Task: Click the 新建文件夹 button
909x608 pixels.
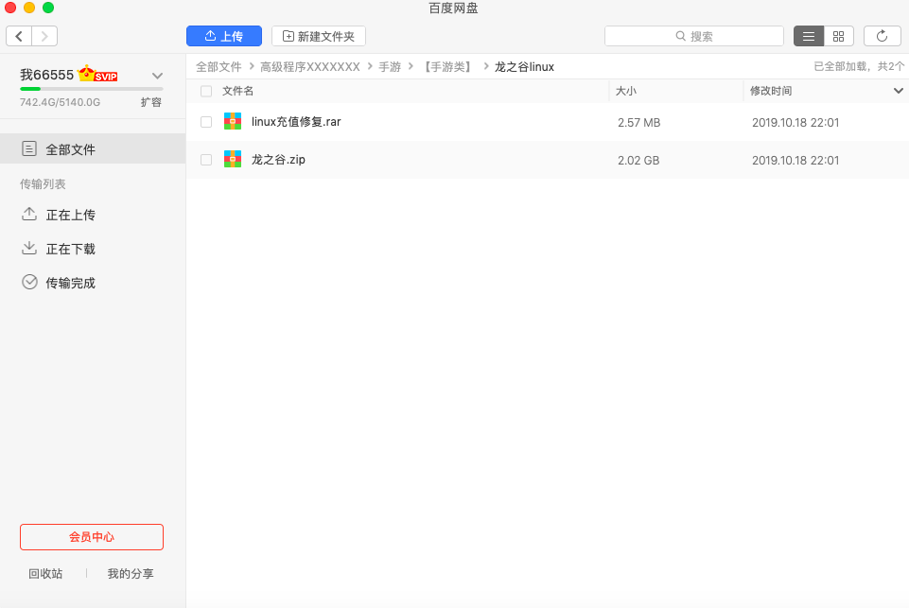Action: pyautogui.click(x=318, y=36)
